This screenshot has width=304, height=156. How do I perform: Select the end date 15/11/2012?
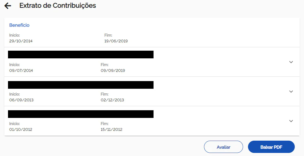[111, 129]
